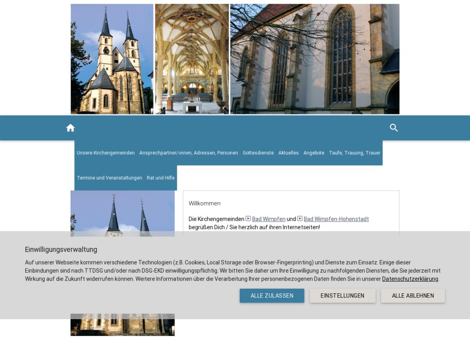
Task: Open search with the magnifier icon
Action: tap(394, 128)
